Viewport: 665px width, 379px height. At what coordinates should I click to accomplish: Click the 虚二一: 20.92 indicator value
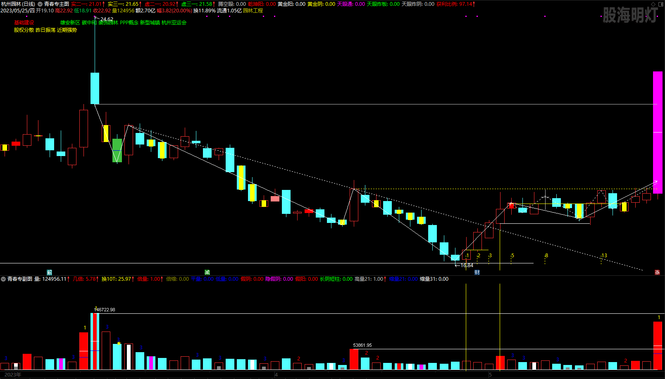point(161,4)
